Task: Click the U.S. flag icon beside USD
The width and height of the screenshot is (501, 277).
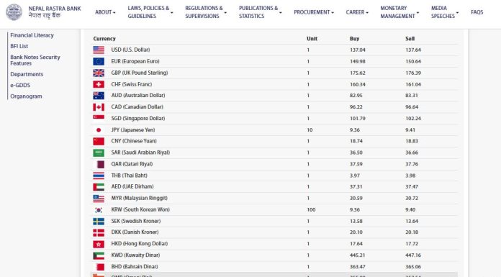Action: (x=99, y=50)
